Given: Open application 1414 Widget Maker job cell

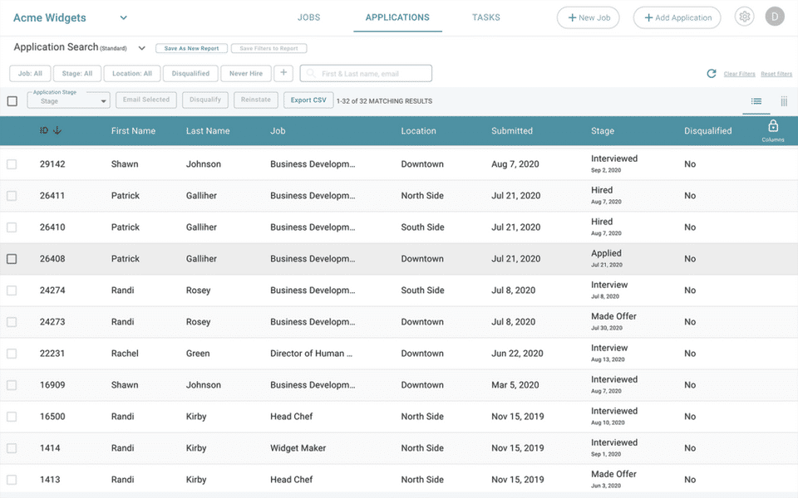Looking at the screenshot, I should tap(298, 447).
